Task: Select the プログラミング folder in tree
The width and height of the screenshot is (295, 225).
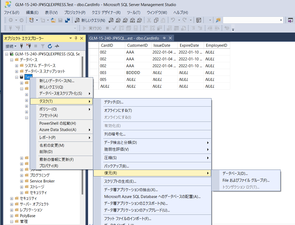Action: 40,175
